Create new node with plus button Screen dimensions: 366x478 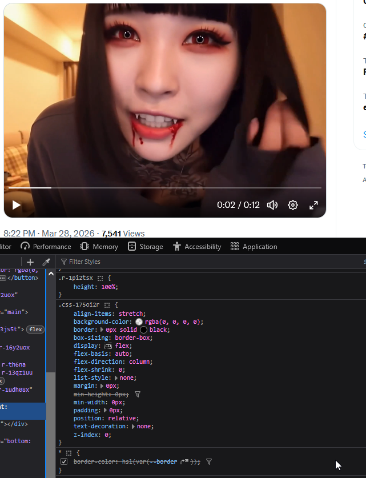tap(30, 262)
